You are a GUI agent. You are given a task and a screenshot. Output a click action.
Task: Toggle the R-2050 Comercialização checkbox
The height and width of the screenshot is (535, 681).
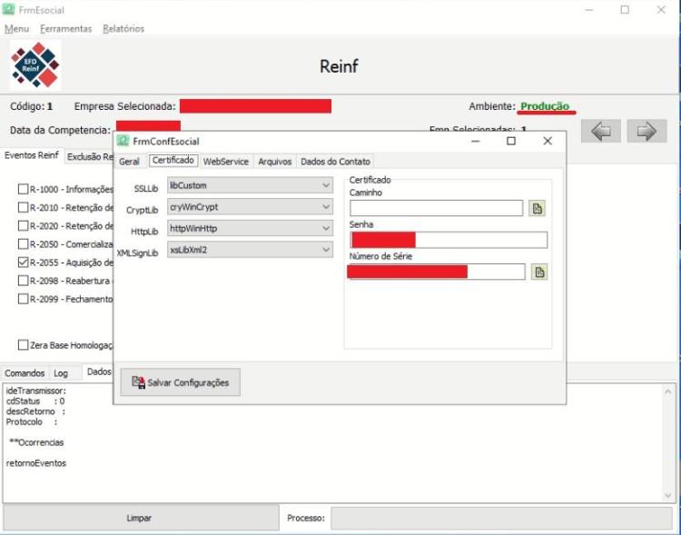point(23,243)
